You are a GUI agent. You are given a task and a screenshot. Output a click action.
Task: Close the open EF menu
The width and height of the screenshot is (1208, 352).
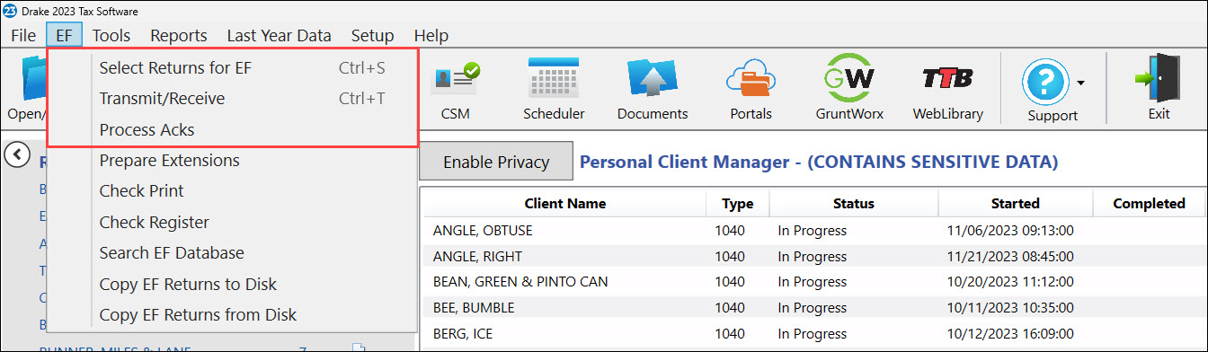tap(64, 36)
